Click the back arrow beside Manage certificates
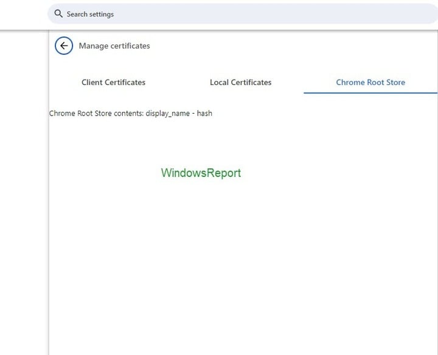Viewport: 438px width, 355px height. (64, 46)
